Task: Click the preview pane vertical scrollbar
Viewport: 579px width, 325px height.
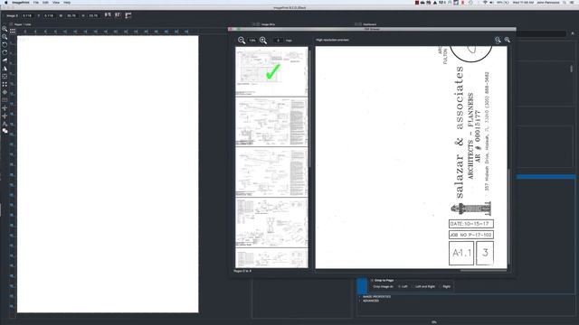Action: 508,217
